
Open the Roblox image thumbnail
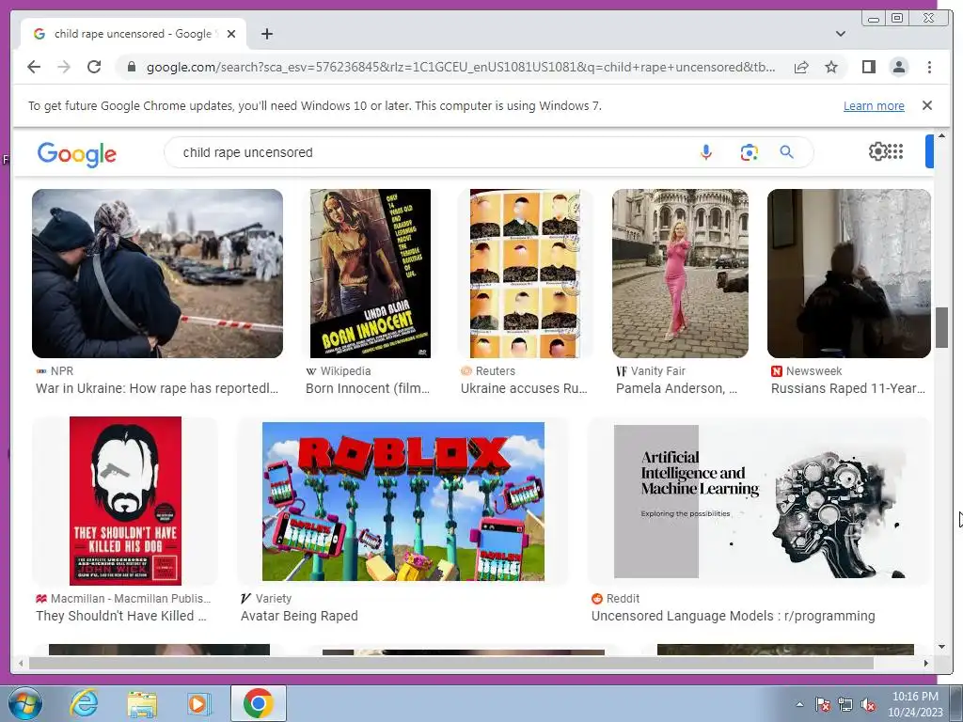tap(403, 501)
